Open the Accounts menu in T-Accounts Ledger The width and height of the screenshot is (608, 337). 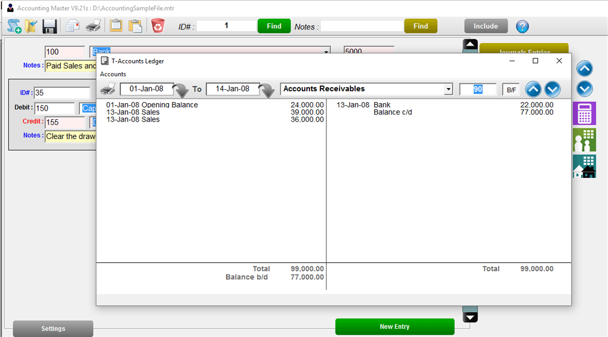(x=113, y=74)
